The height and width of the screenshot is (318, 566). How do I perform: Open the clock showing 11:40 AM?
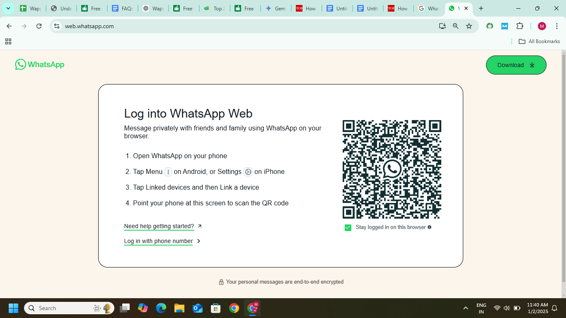click(537, 308)
